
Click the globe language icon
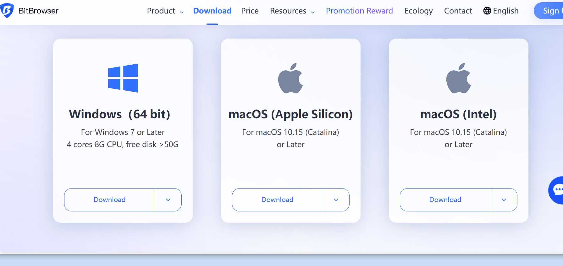(x=487, y=11)
